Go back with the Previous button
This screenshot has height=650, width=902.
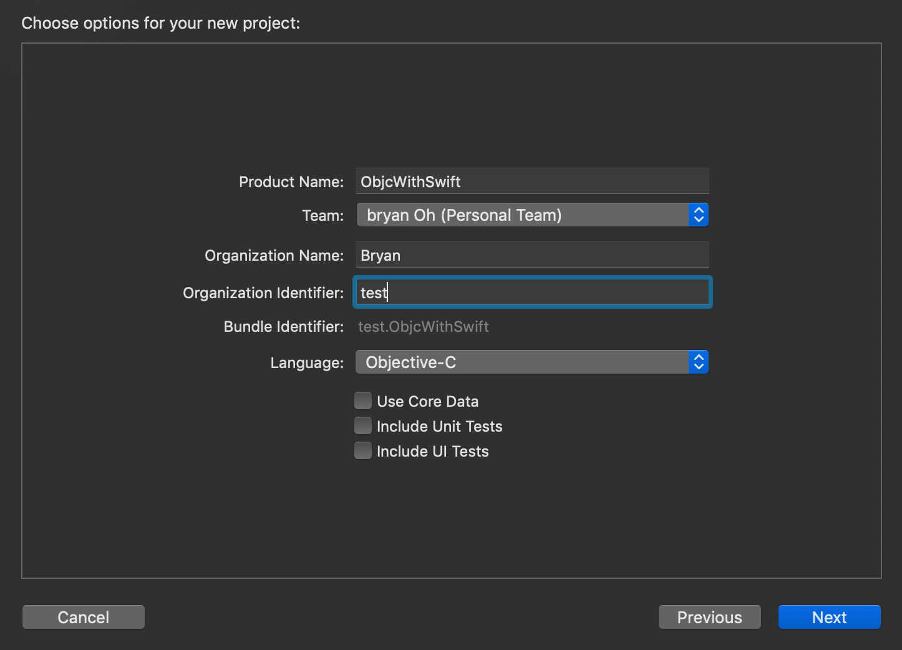pos(709,617)
